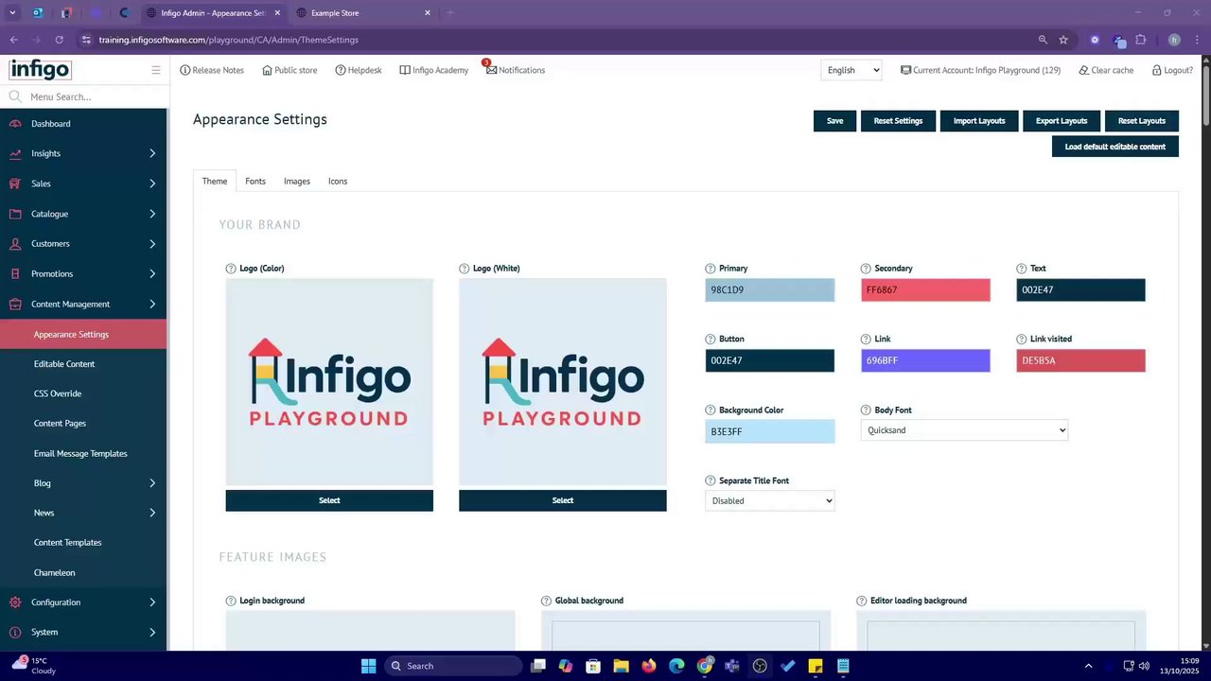Expand the Blog submenu chevron
The image size is (1211, 681).
152,483
